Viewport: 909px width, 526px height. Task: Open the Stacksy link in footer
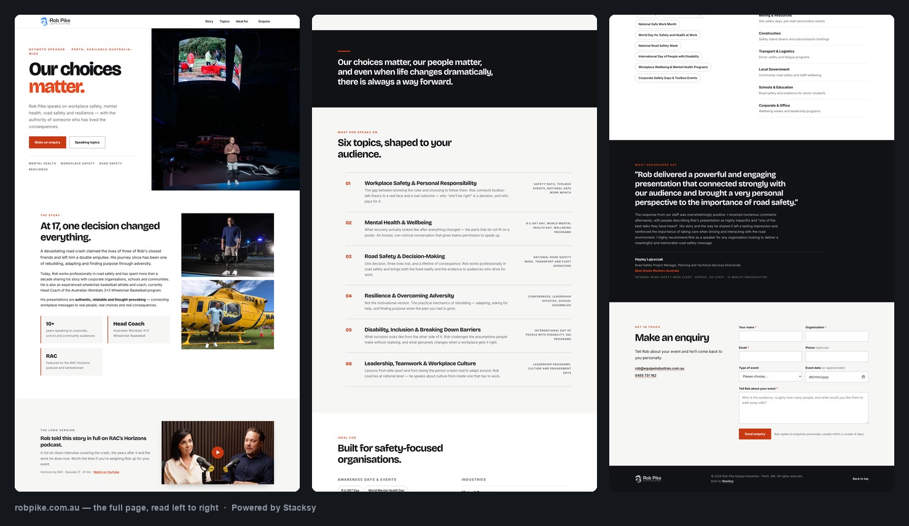728,481
